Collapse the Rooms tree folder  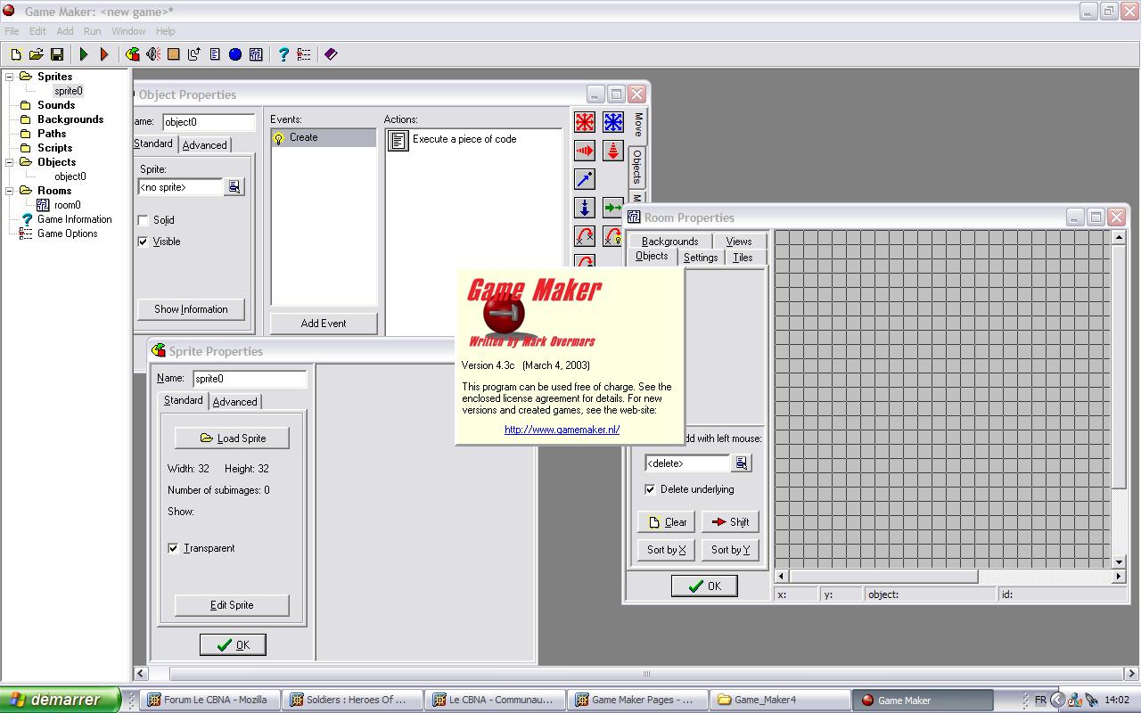point(10,191)
